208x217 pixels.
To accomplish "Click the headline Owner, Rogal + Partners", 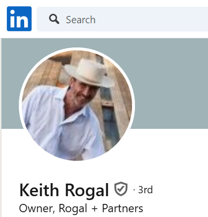I will tap(81, 208).
